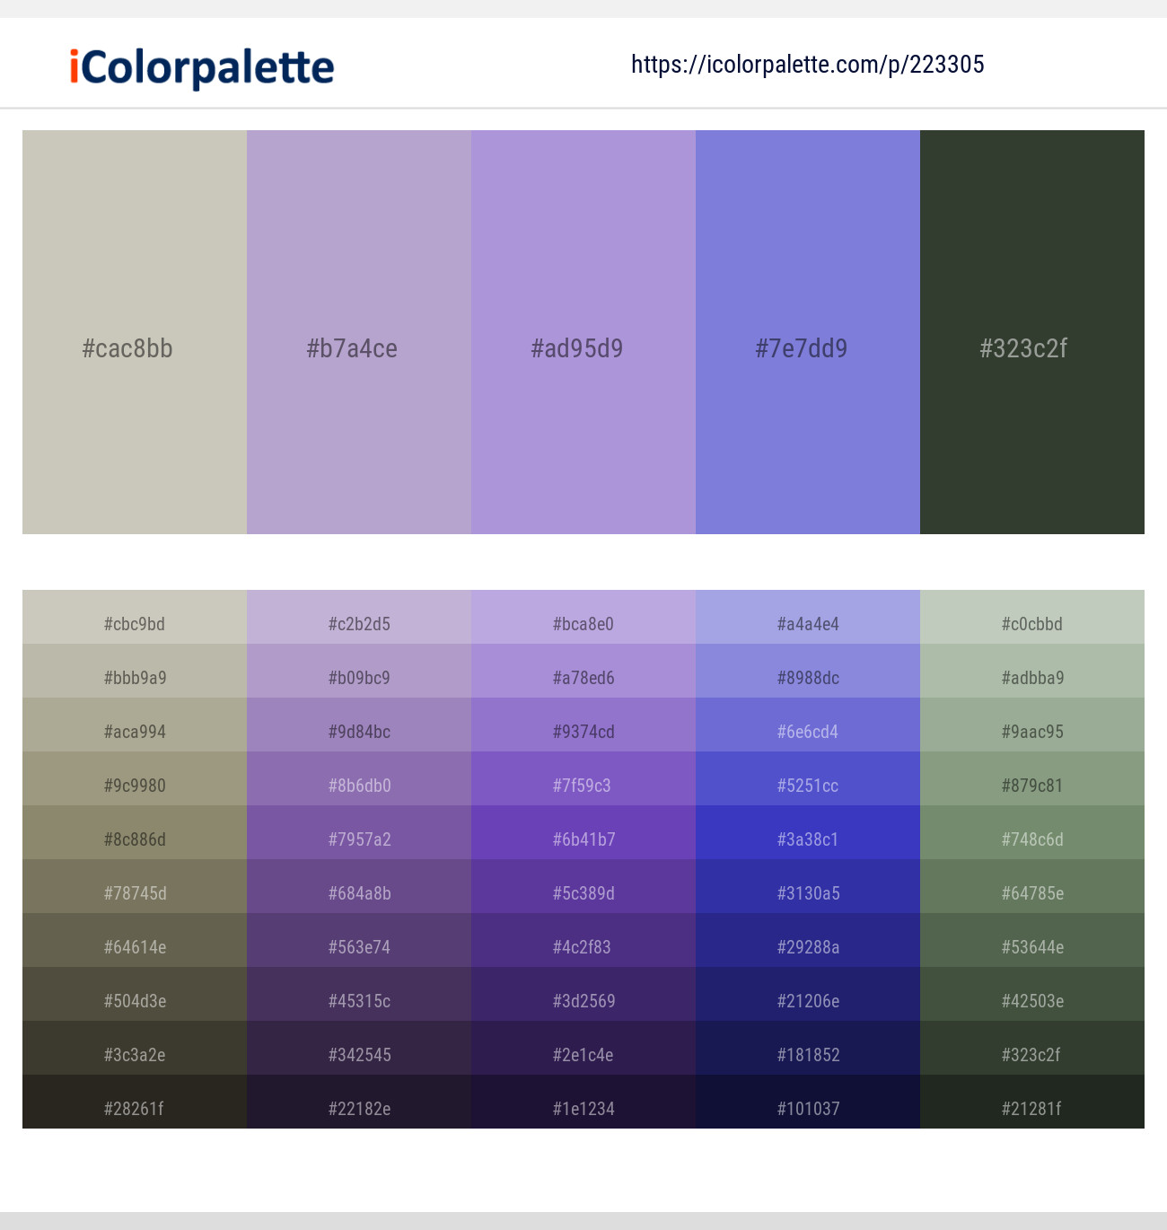Click the #c0cbbd shade swatch
1167x1230 pixels.
coord(1031,624)
